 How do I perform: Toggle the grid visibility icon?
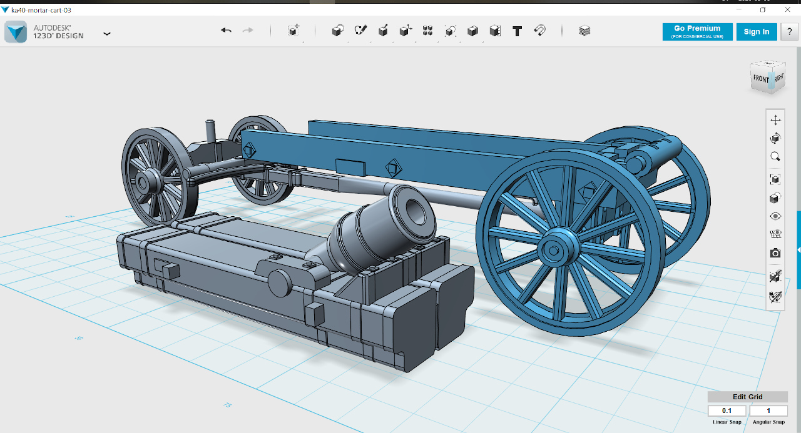coord(775,235)
